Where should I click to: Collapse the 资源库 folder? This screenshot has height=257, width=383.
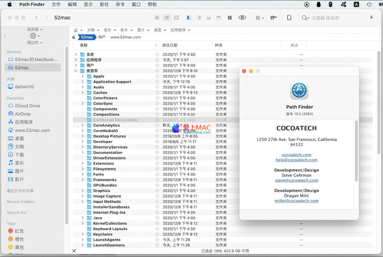click(76, 71)
